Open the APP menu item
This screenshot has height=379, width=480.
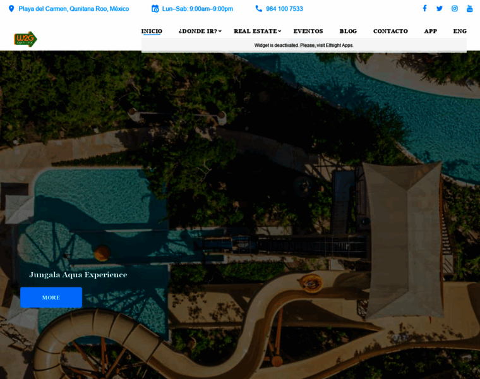point(430,31)
